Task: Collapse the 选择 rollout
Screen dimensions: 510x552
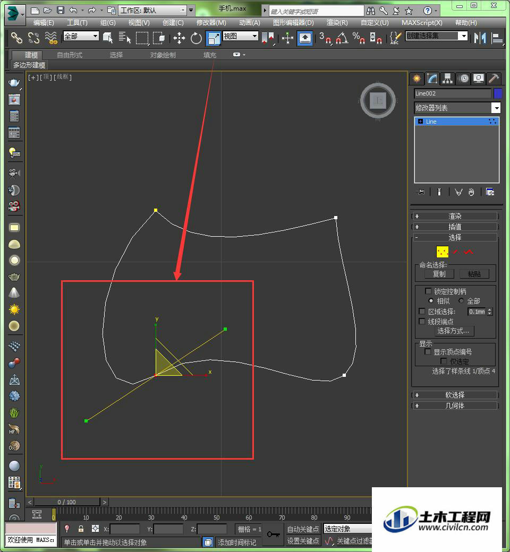Action: tap(455, 237)
